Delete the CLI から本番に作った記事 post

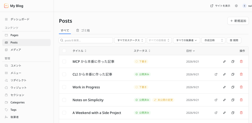(241, 74)
